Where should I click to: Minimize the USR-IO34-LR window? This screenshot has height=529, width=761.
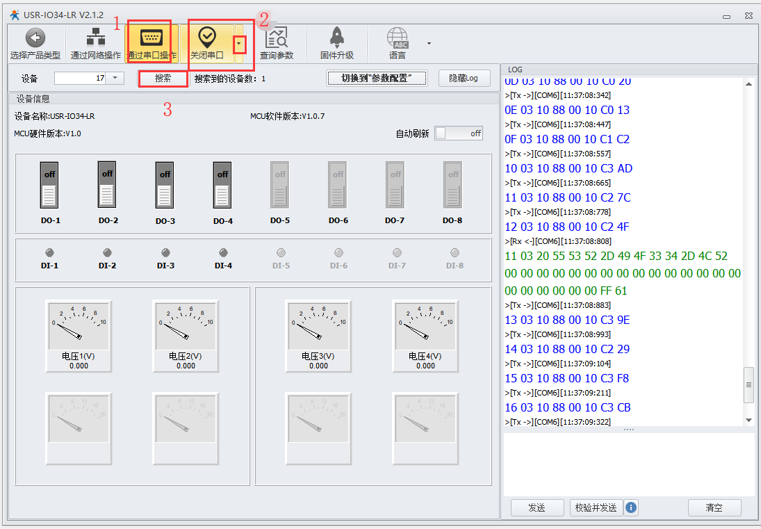click(726, 16)
